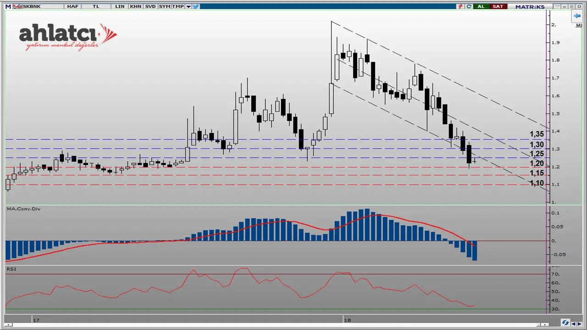
Task: Click the red lightning bolt icon
Action: tap(460, 6)
